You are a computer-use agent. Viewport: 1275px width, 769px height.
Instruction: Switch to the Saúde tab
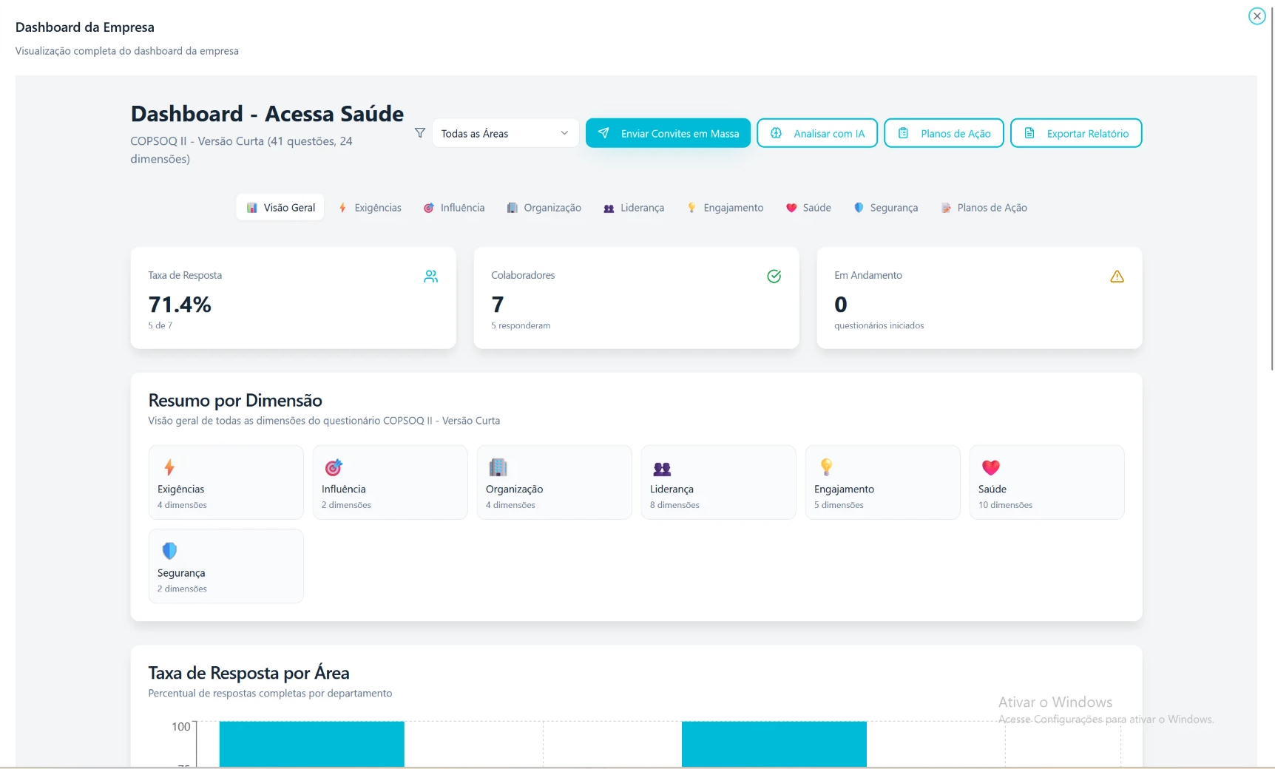click(808, 208)
